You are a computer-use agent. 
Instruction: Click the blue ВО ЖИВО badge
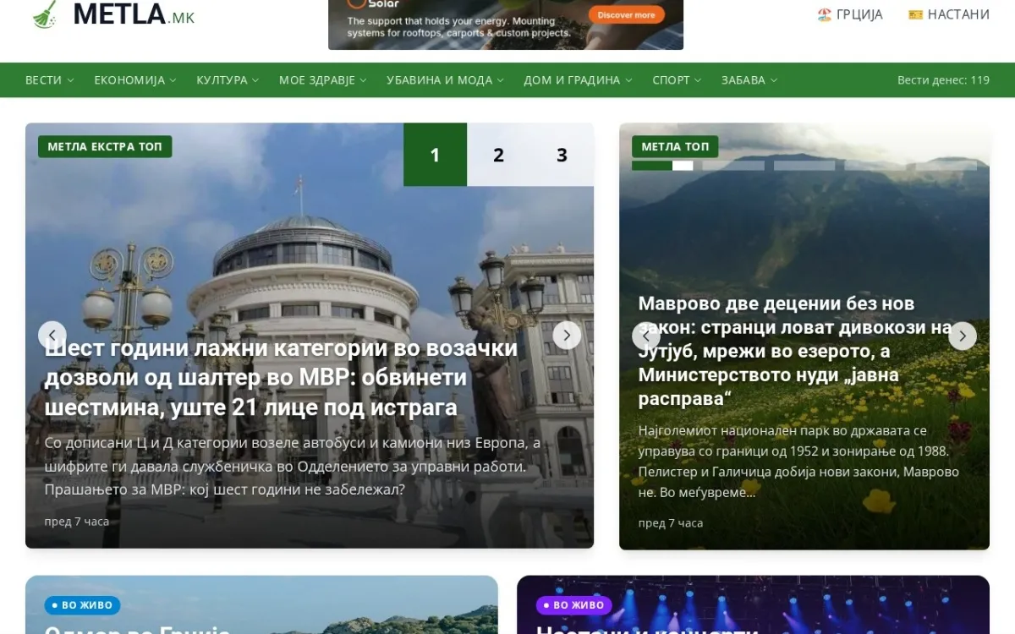click(x=83, y=605)
